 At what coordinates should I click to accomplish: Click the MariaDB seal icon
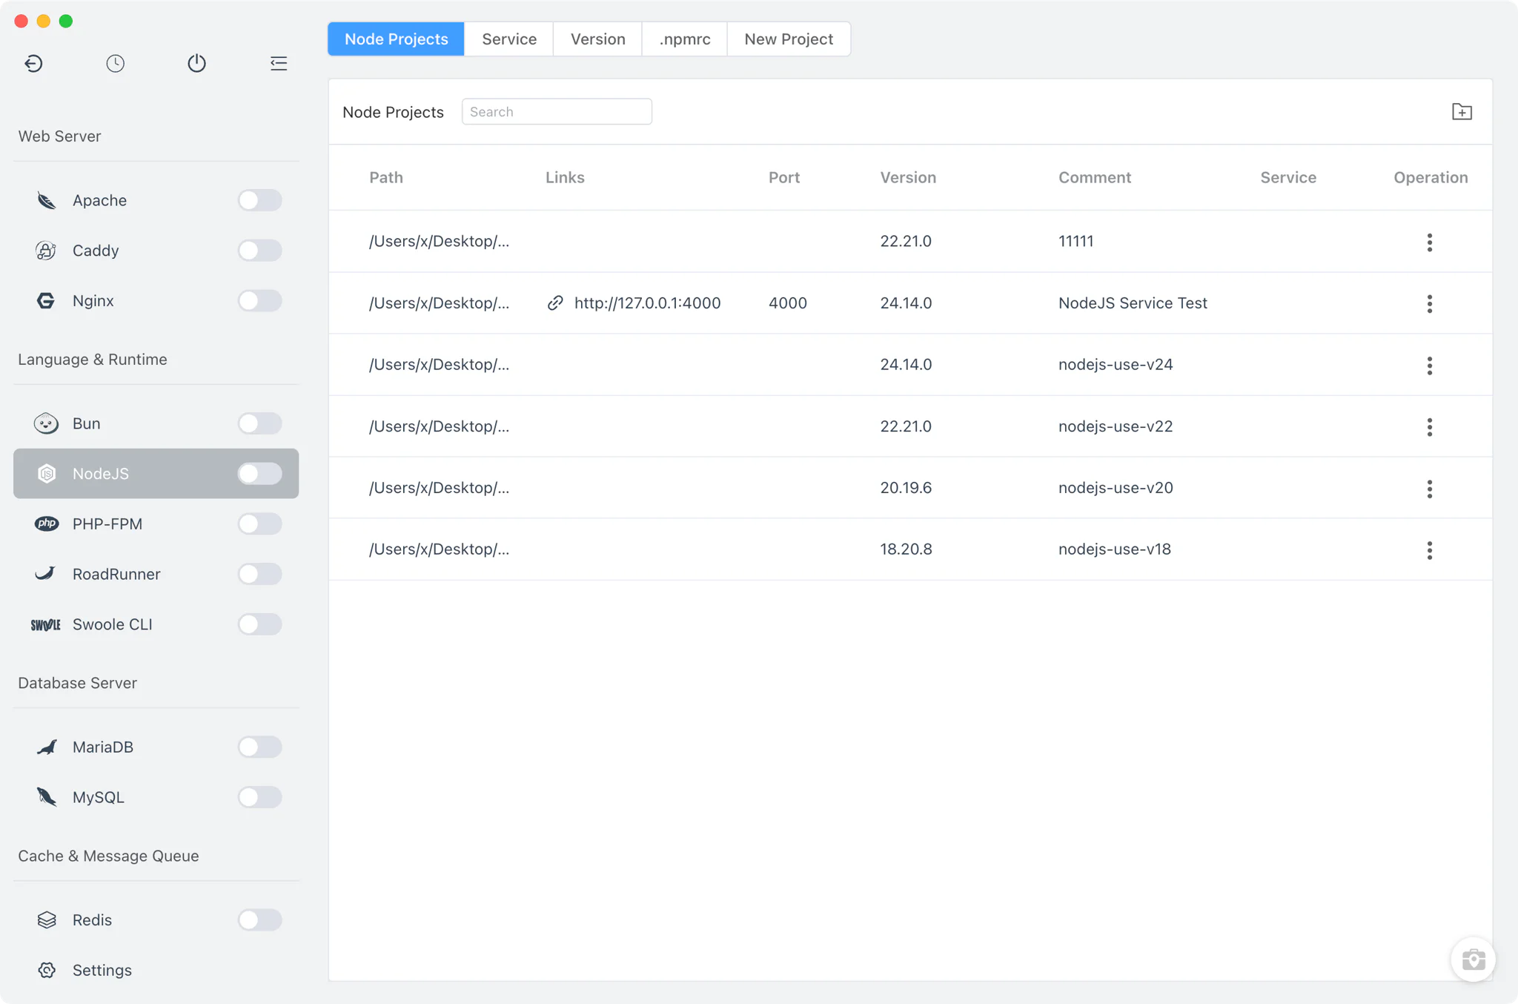46,747
